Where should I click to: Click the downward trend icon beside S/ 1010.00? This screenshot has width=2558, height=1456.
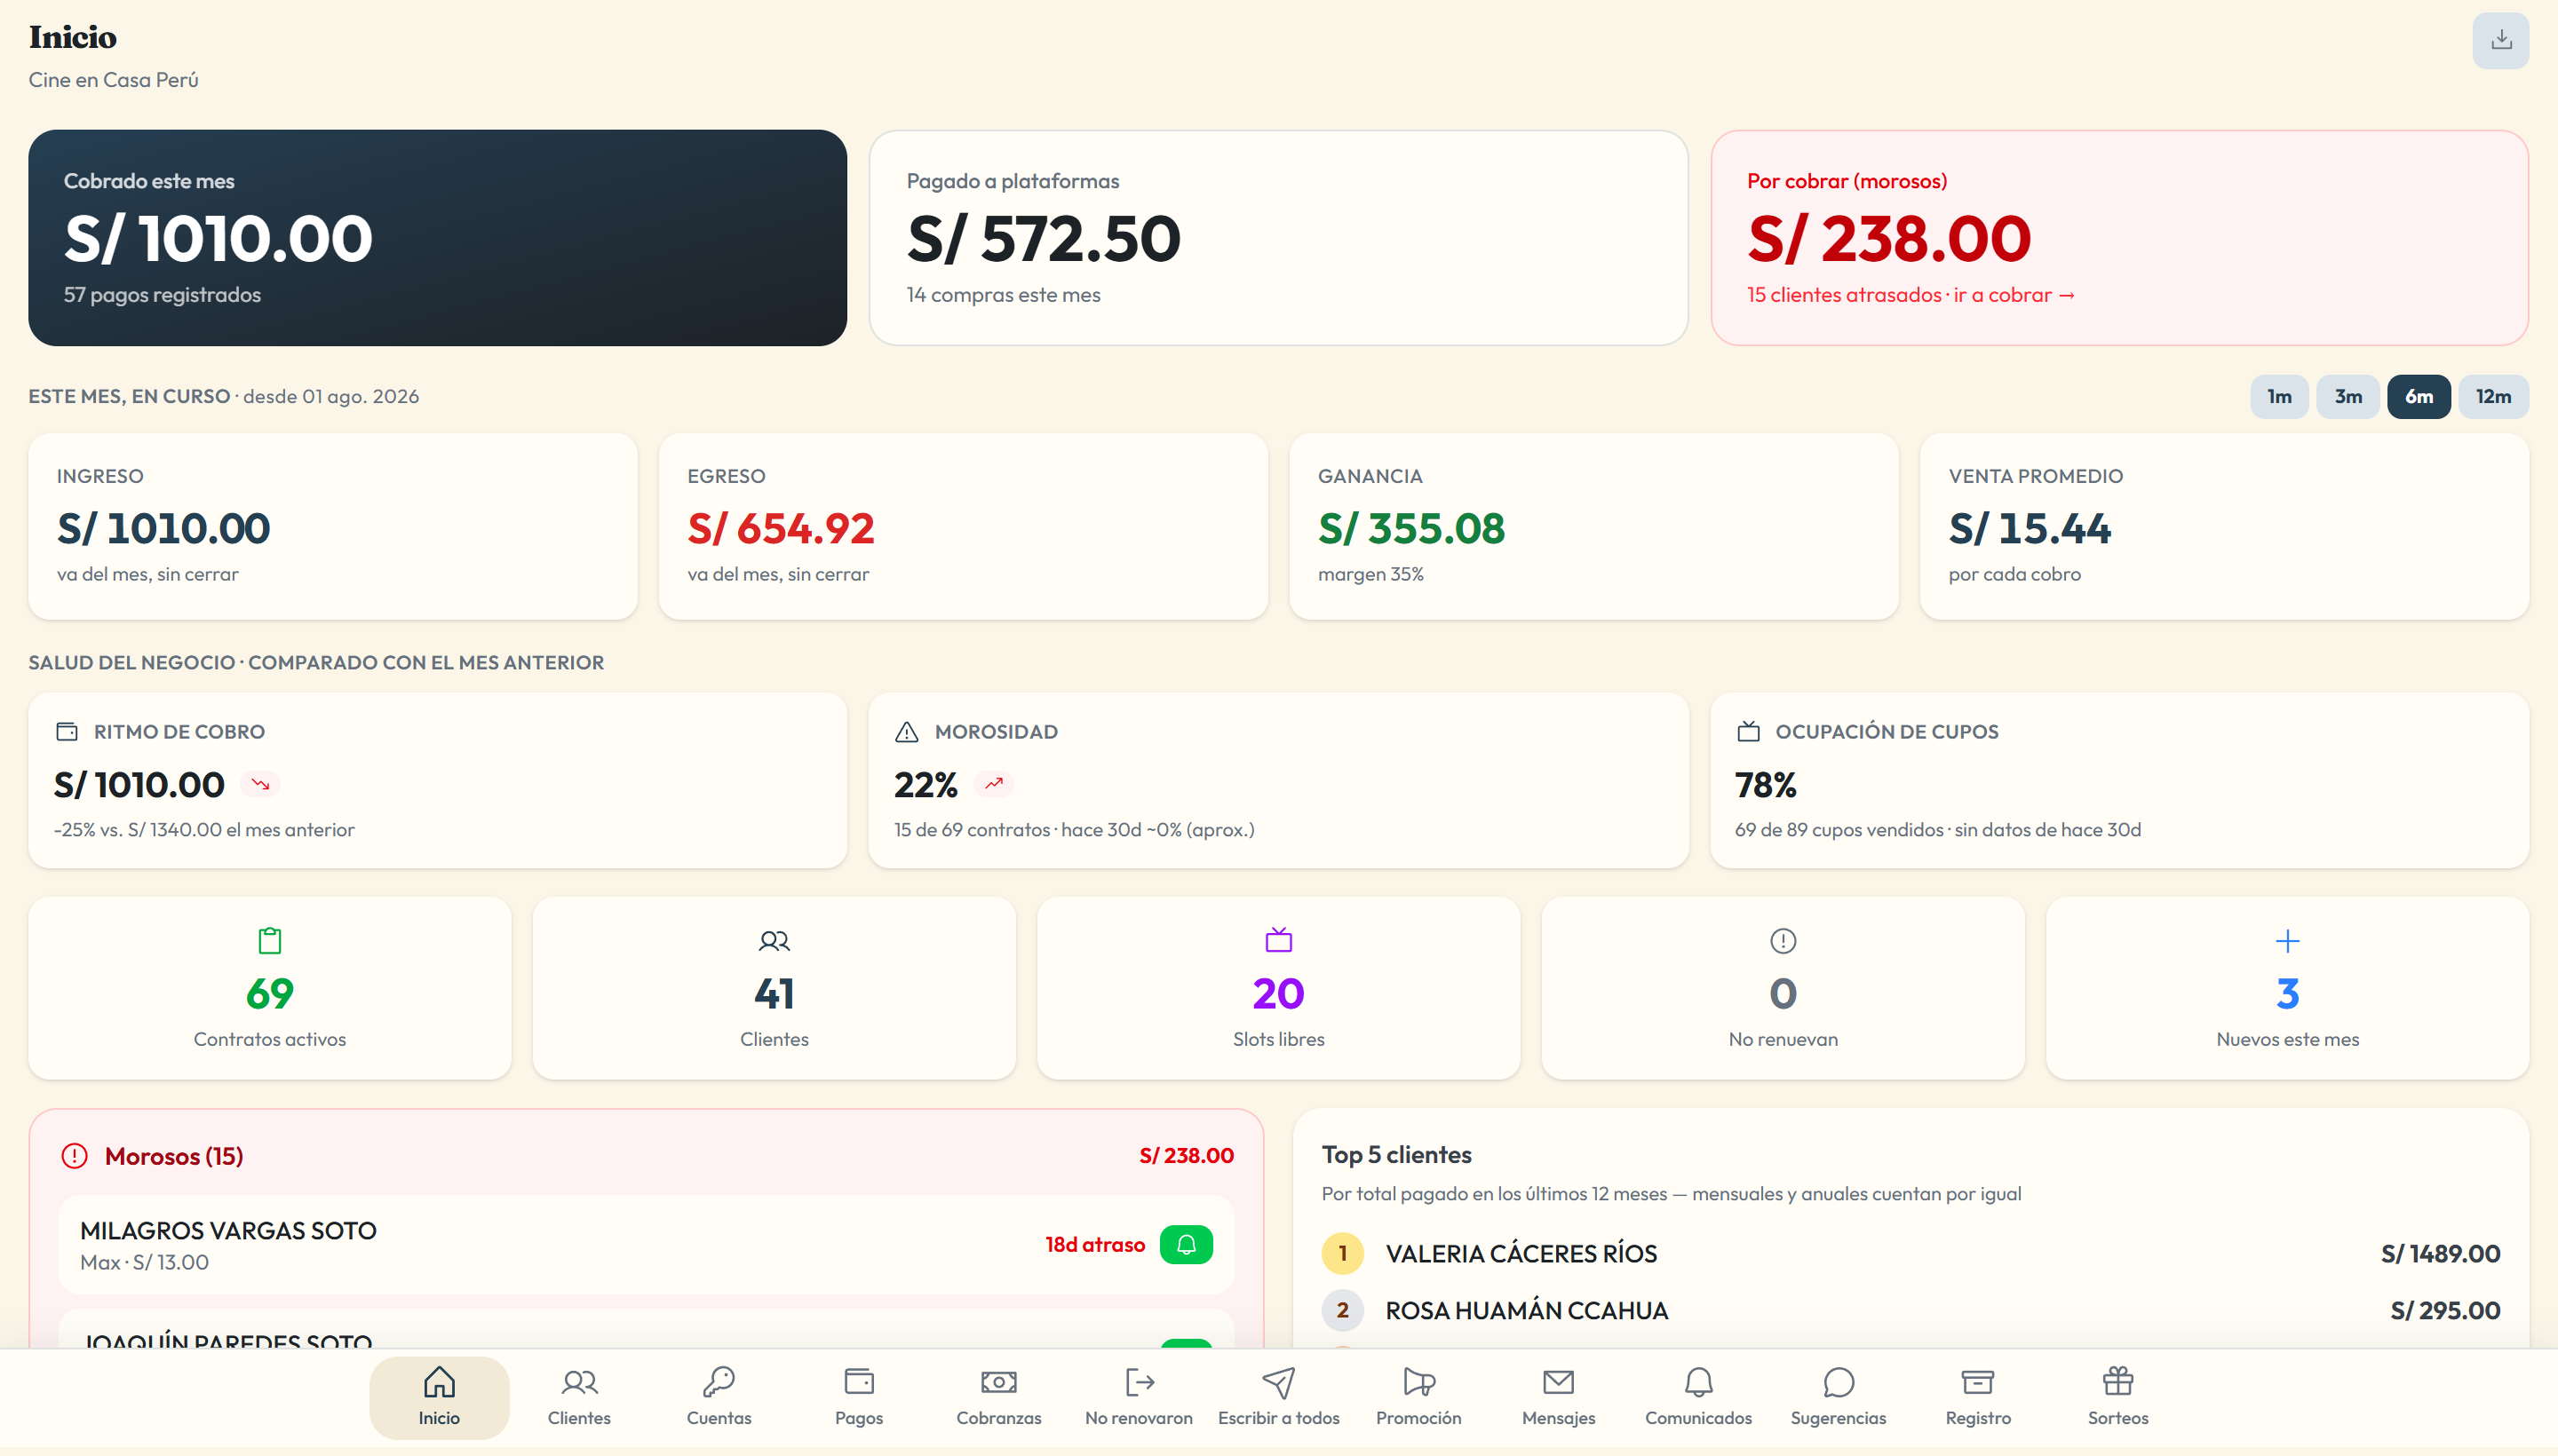point(260,785)
